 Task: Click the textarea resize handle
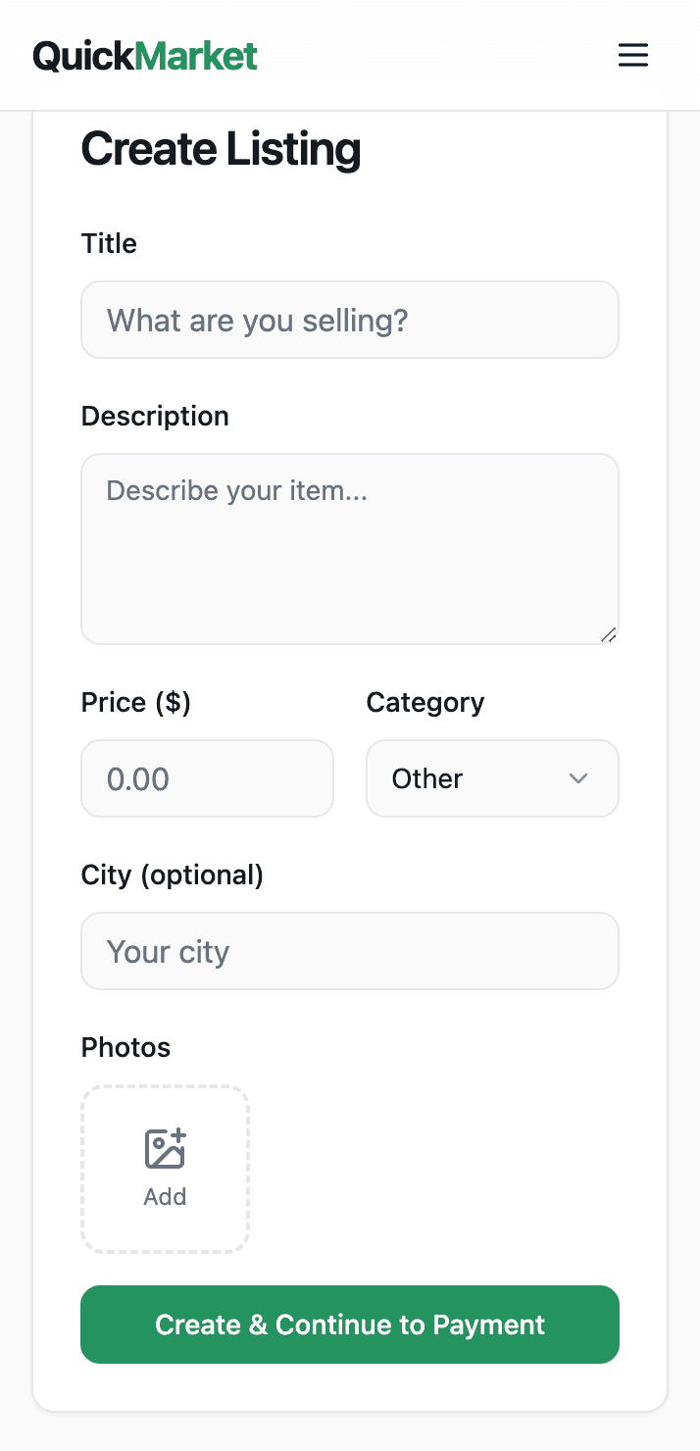click(x=610, y=635)
